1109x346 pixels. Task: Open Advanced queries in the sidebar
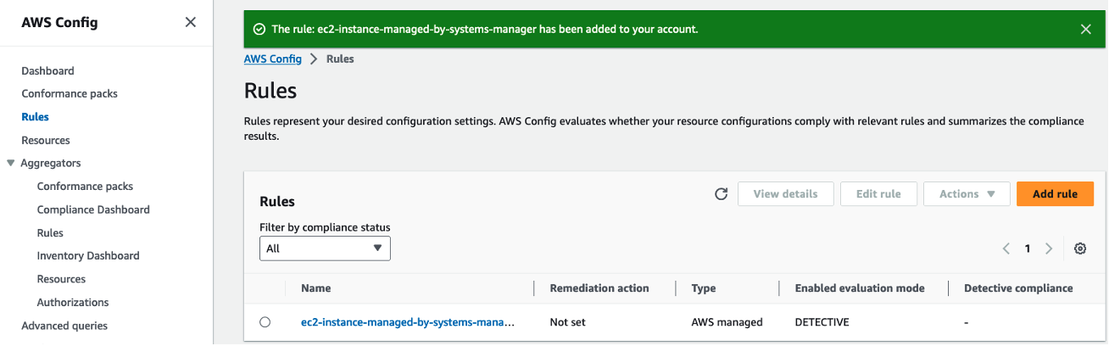click(64, 326)
